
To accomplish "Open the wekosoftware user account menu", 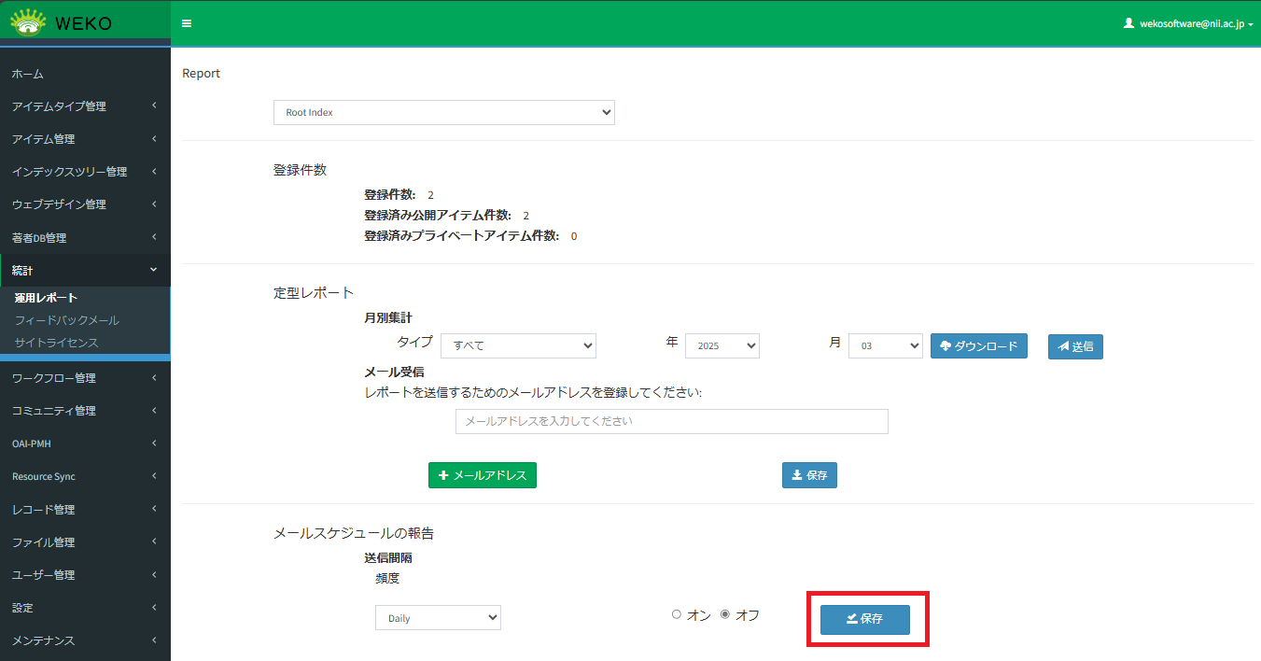I will [x=1188, y=23].
